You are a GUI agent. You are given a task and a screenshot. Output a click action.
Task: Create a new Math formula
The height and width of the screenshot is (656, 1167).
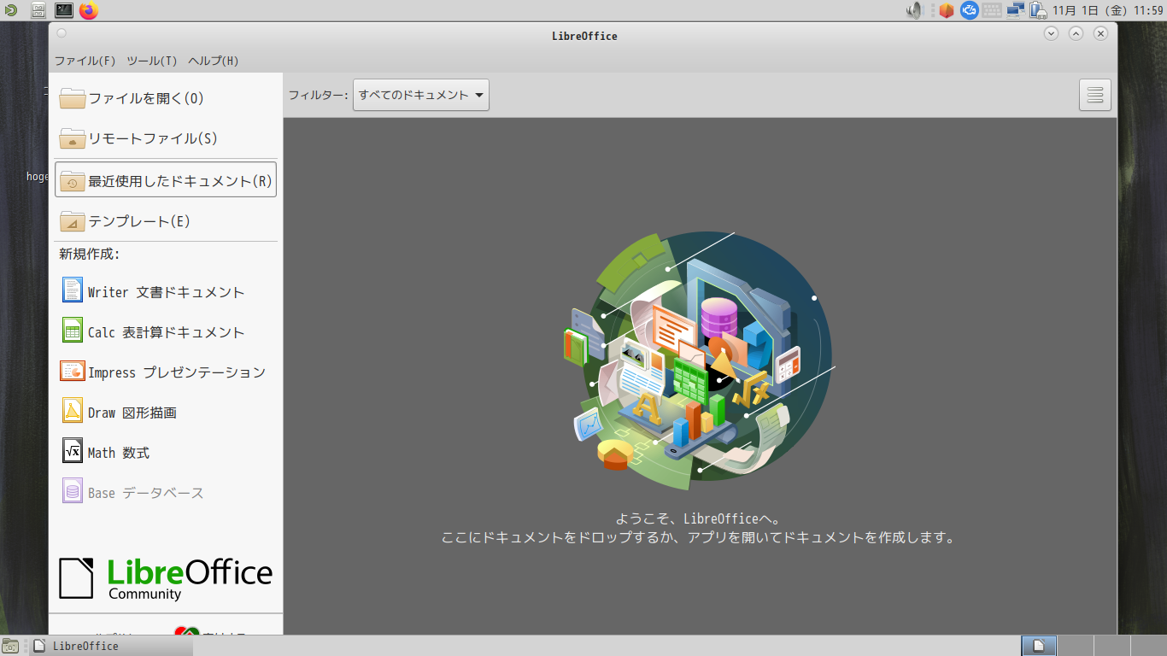[x=118, y=453]
